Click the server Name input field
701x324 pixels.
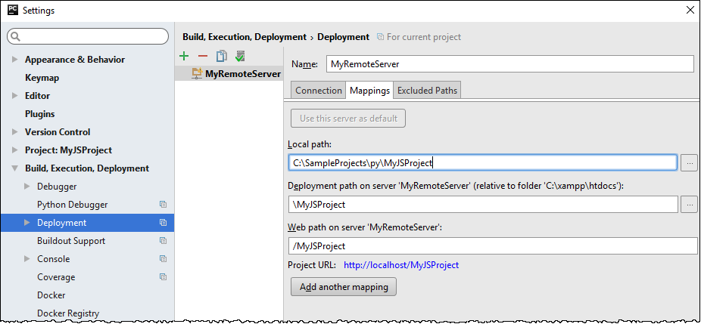[x=510, y=63]
